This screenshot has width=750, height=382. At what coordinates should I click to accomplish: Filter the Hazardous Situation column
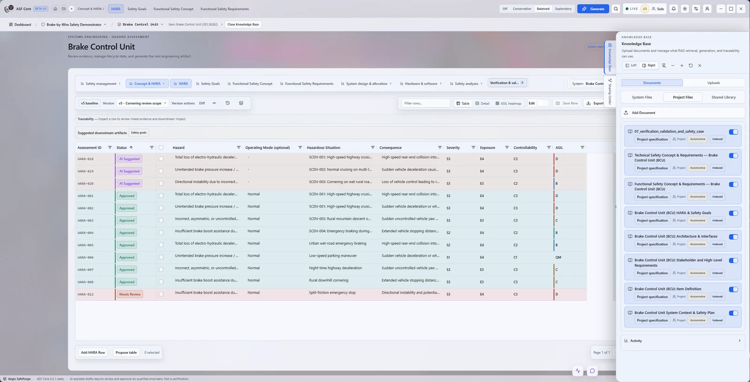tap(373, 147)
